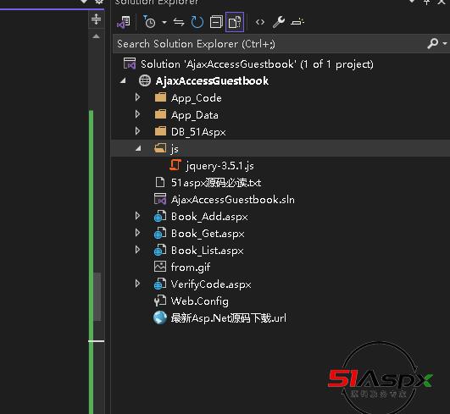Open search options dropdown beside magnifier

tap(445, 43)
